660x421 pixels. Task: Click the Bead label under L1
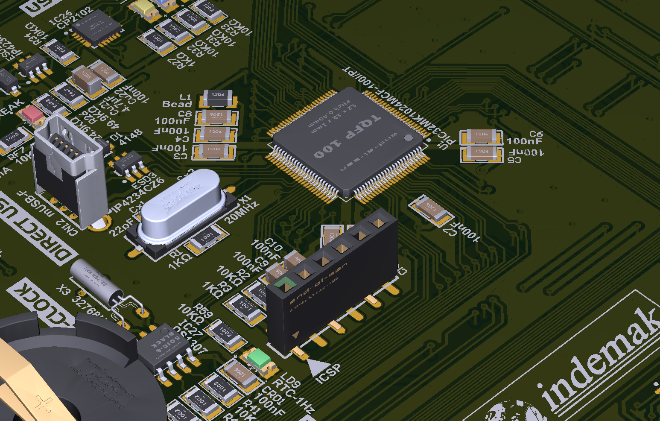(x=177, y=104)
